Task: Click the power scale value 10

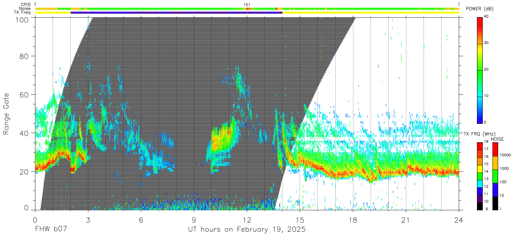Action: 487,96
